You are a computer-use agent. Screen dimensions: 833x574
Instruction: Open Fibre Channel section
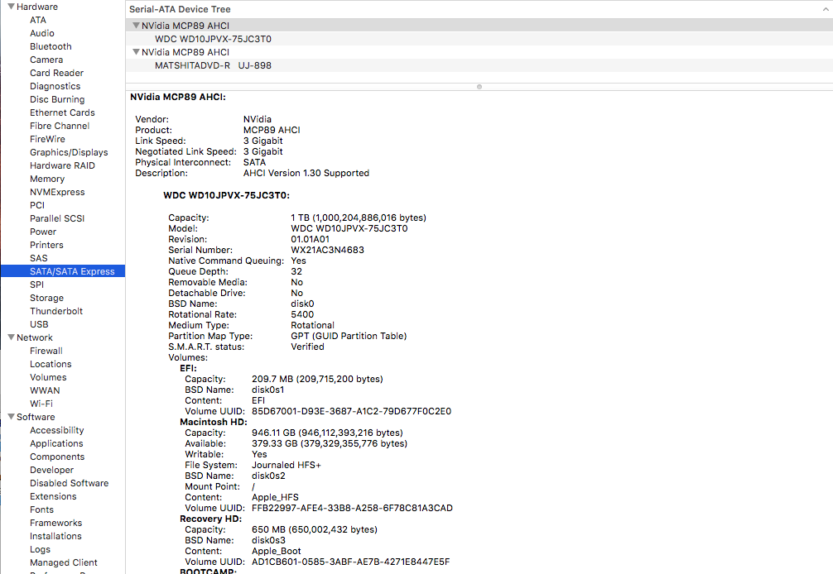point(60,126)
